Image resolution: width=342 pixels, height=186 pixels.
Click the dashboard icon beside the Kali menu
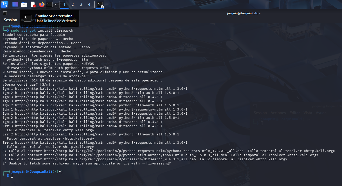(x=15, y=4)
